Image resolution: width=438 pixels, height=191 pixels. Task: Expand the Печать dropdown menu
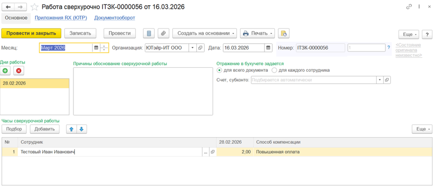pos(257,33)
